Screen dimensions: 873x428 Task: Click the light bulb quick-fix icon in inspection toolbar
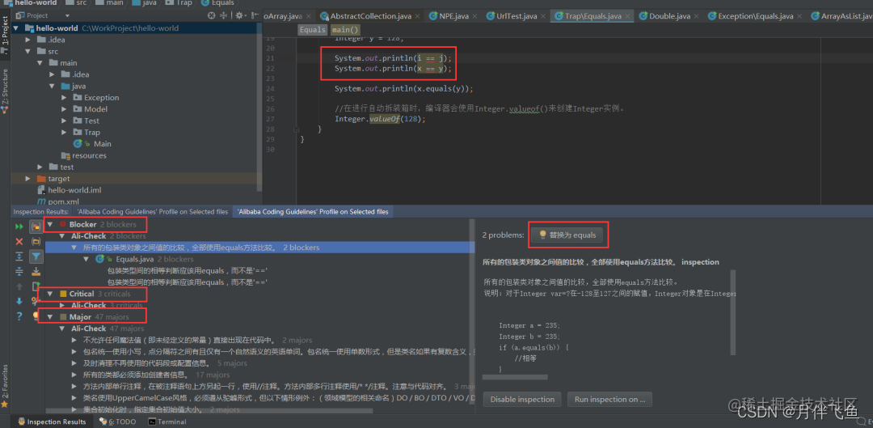(x=36, y=316)
